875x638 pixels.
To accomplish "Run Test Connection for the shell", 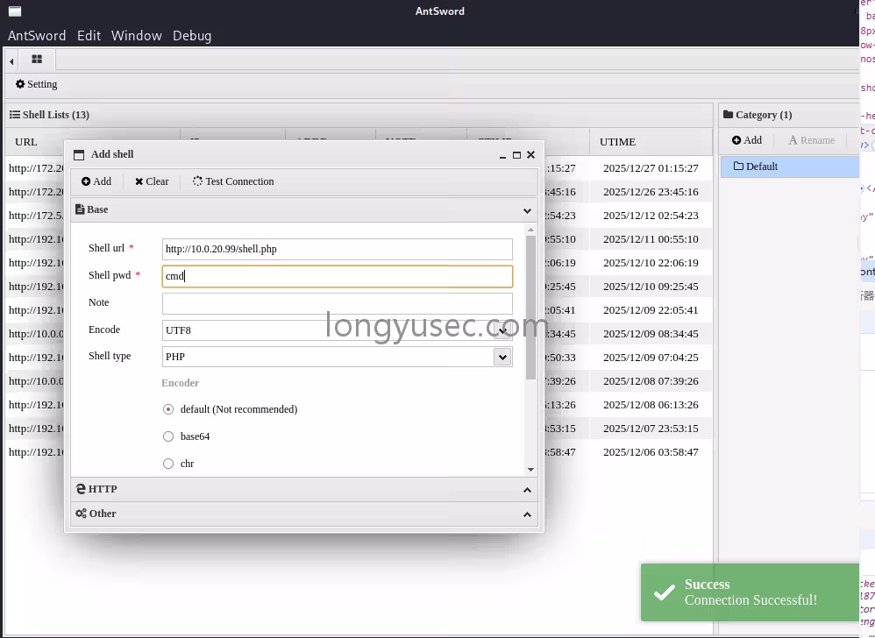I will tap(232, 181).
